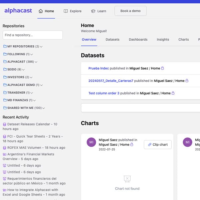Click the Shared With Me folder icon
The width and height of the screenshot is (200, 200).
click(5, 108)
